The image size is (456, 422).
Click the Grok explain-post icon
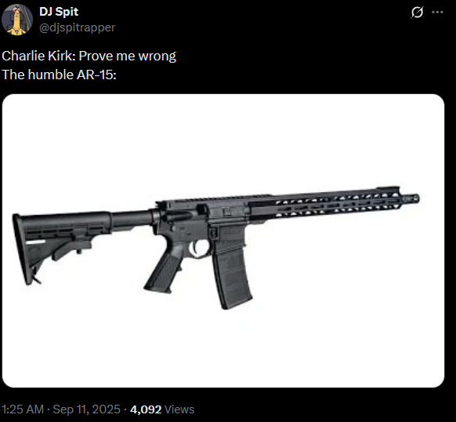coord(417,13)
